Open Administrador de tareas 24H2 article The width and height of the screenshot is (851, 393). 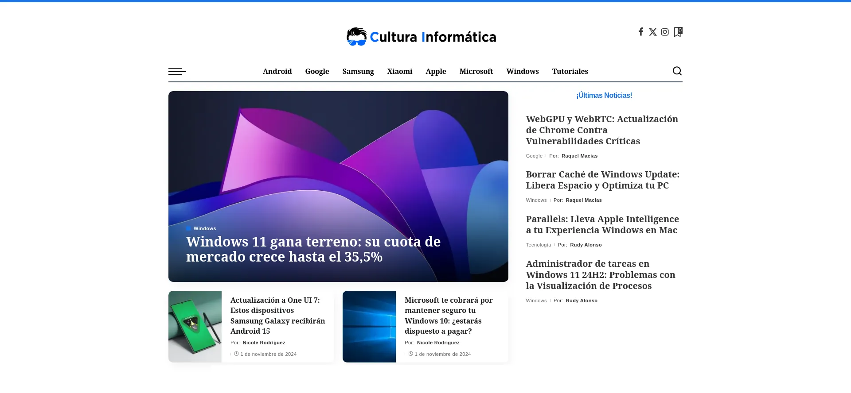(601, 275)
